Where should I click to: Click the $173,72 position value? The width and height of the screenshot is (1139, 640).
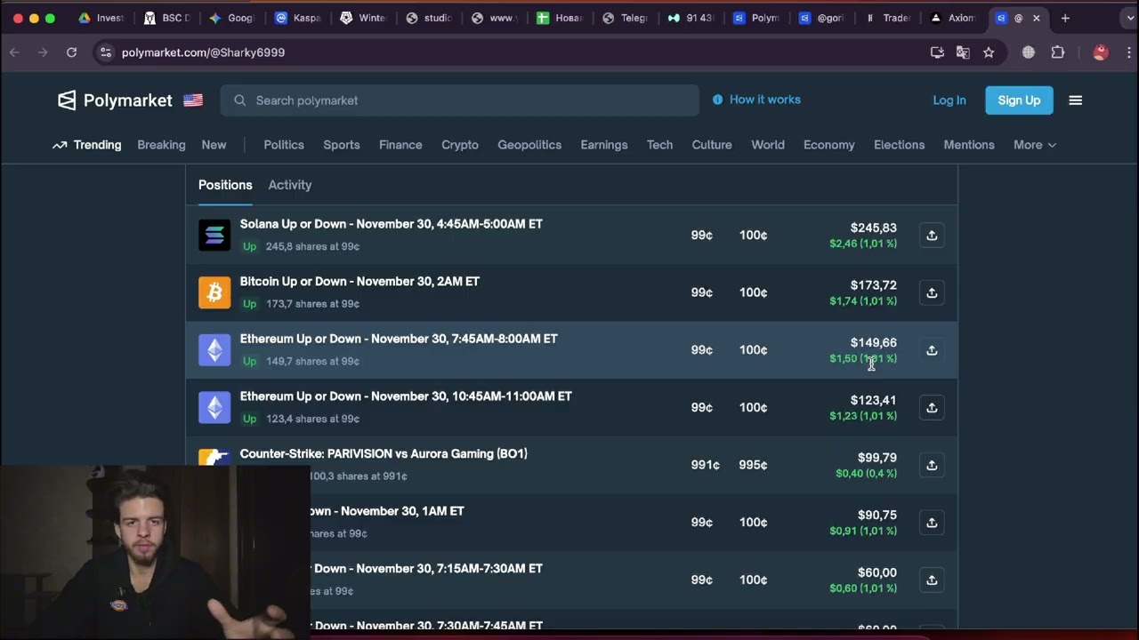tap(873, 285)
